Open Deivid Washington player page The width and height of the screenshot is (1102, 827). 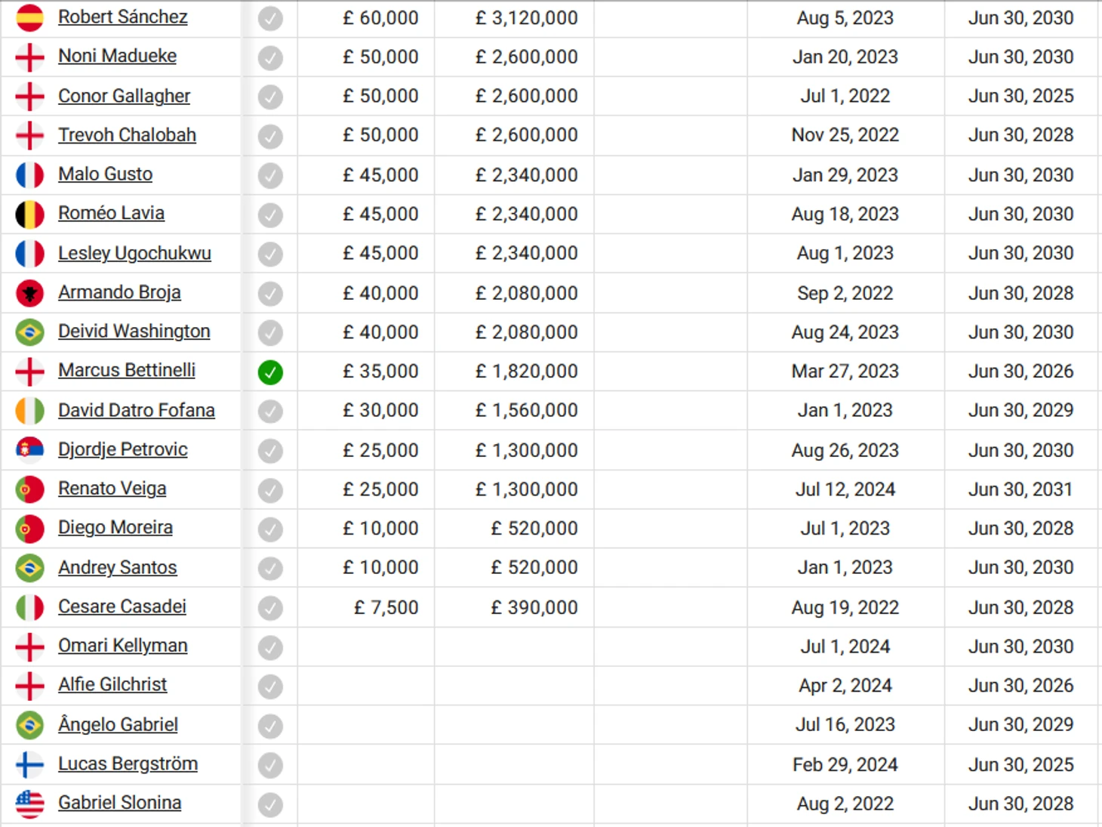[x=134, y=332]
